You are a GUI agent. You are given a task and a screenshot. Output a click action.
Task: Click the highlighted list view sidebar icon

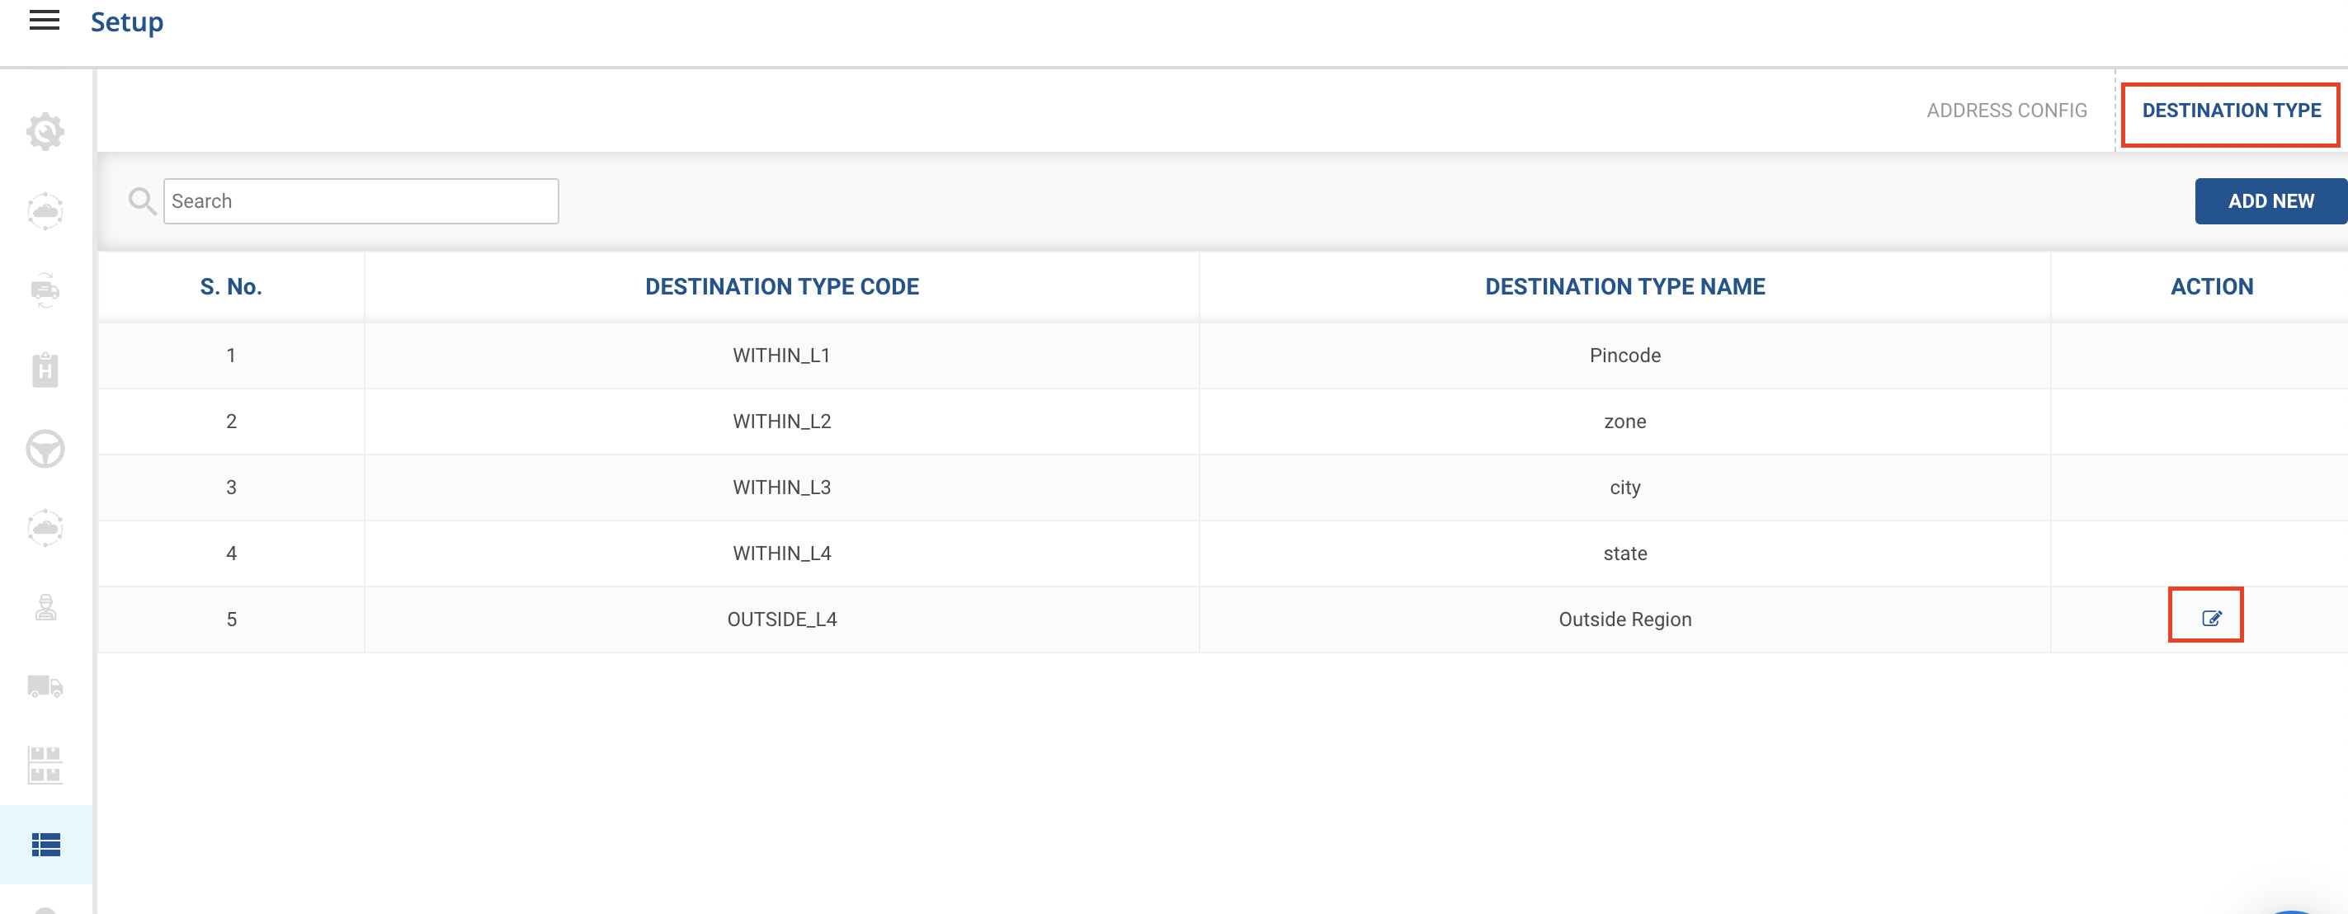pyautogui.click(x=45, y=844)
